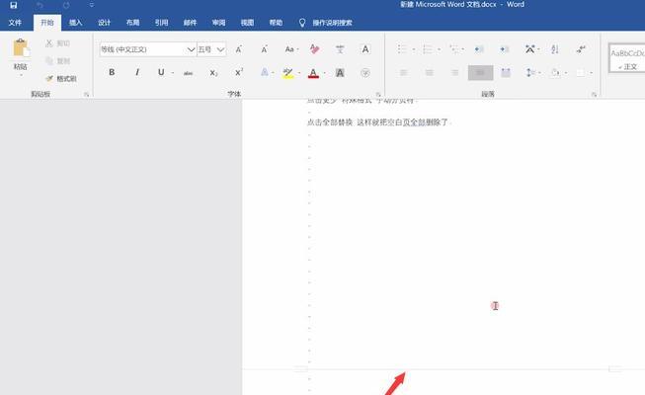Align the paragraph to the right

[455, 73]
